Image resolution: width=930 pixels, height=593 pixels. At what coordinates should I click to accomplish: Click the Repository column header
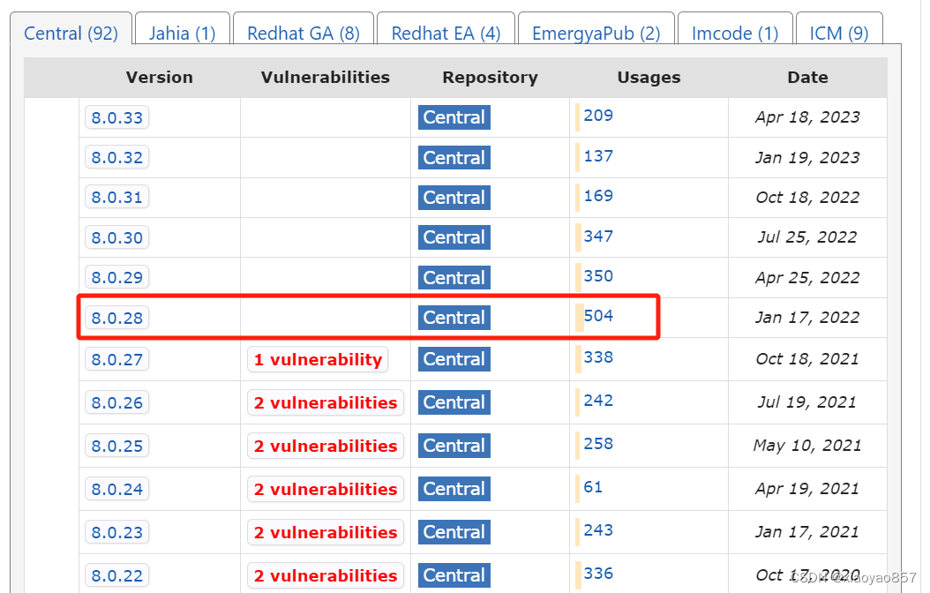click(490, 78)
